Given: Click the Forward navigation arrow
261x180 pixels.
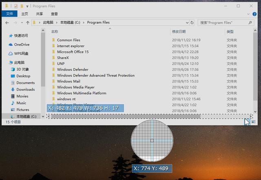Looking at the screenshot, I should point(15,23).
